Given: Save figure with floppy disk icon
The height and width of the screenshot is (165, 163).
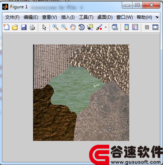Looking at the screenshot, I should coord(24,27).
